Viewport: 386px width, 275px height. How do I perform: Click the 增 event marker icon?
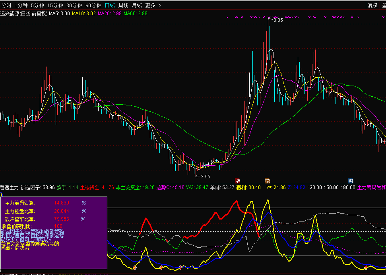click(x=238, y=181)
